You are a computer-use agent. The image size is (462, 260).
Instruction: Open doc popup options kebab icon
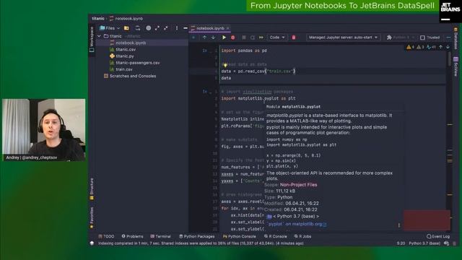click(x=399, y=225)
